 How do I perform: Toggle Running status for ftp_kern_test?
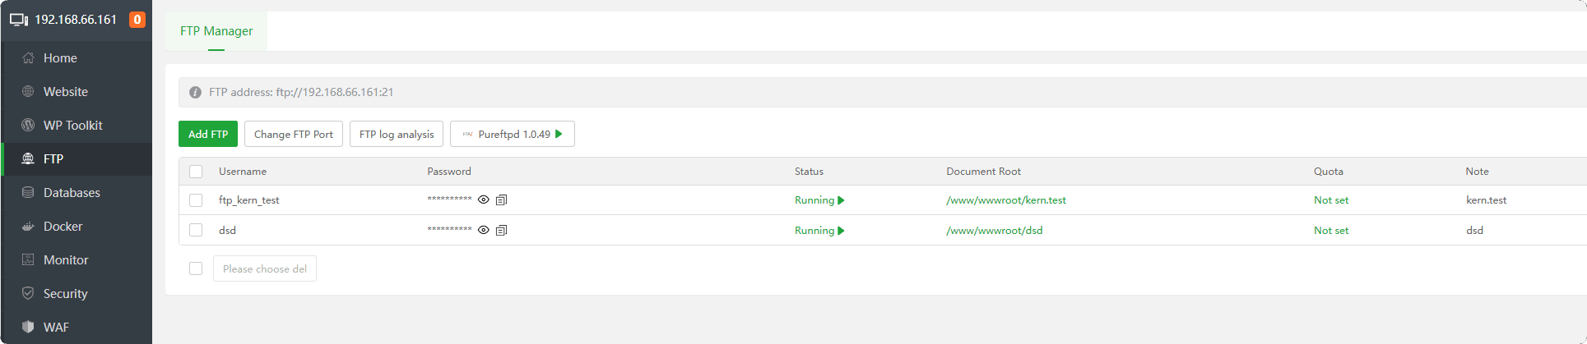click(x=819, y=200)
